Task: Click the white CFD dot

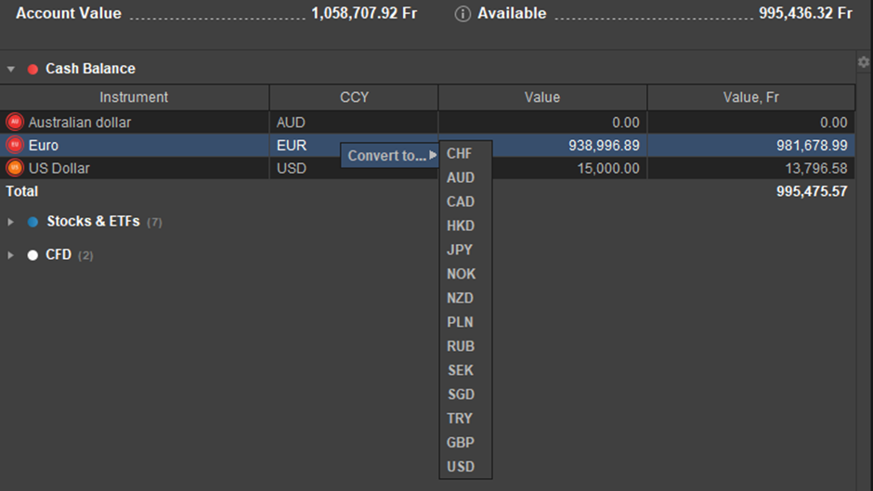Action: (x=33, y=255)
